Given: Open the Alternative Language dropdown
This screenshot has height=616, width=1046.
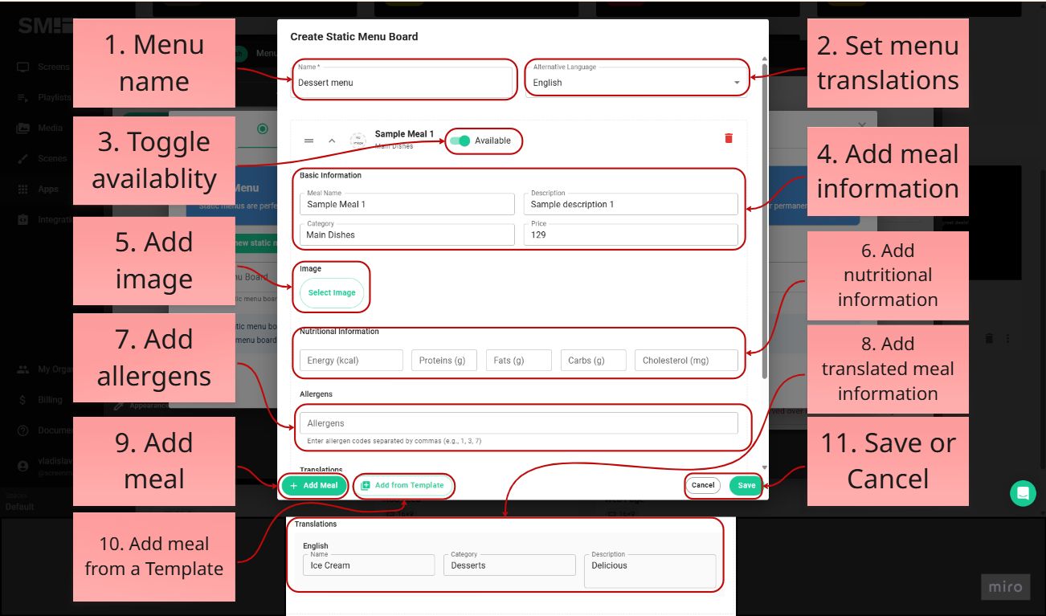Looking at the screenshot, I should (x=735, y=82).
